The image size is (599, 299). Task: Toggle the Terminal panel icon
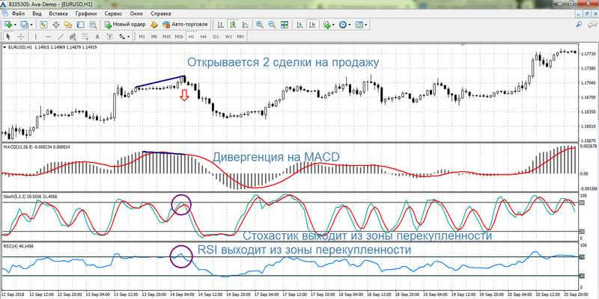click(80, 25)
